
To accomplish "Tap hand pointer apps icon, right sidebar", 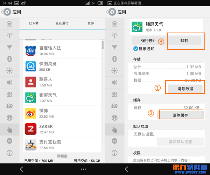I will pyautogui.click(x=114, y=129).
